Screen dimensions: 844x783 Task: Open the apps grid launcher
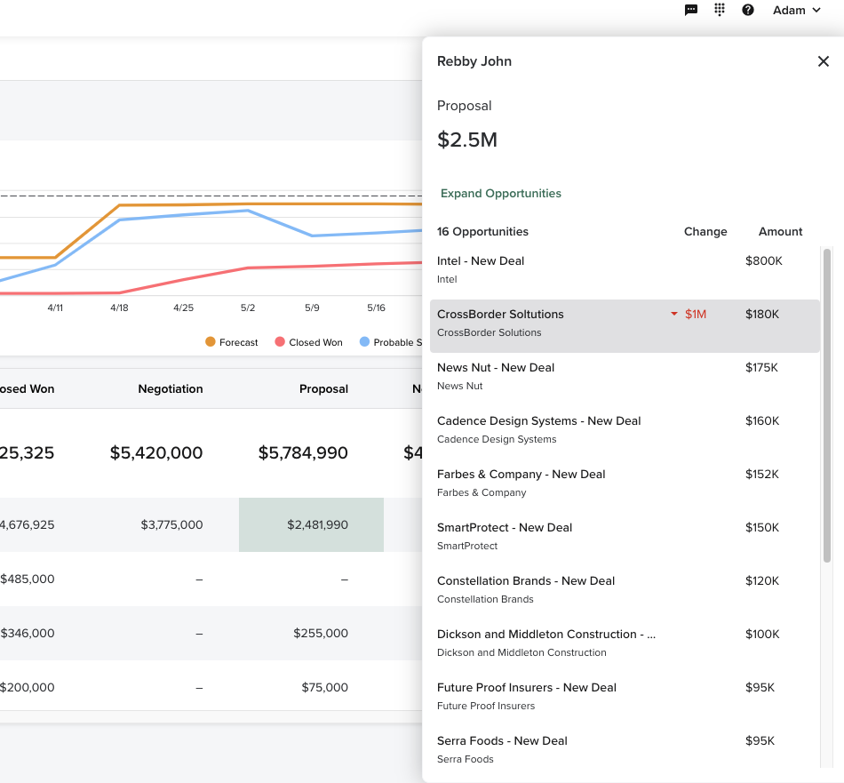pyautogui.click(x=720, y=10)
